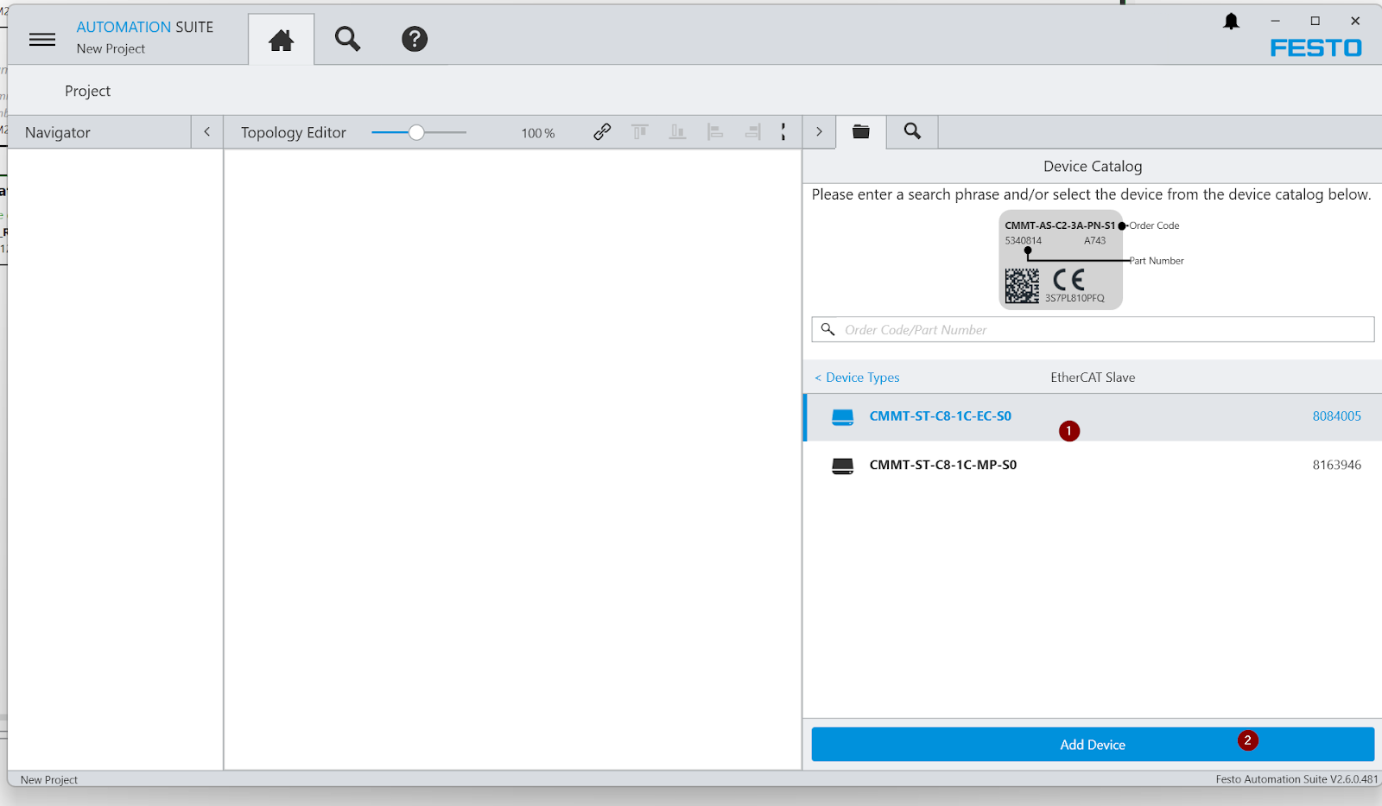
Task: Open the search page icon in header
Action: 347,39
